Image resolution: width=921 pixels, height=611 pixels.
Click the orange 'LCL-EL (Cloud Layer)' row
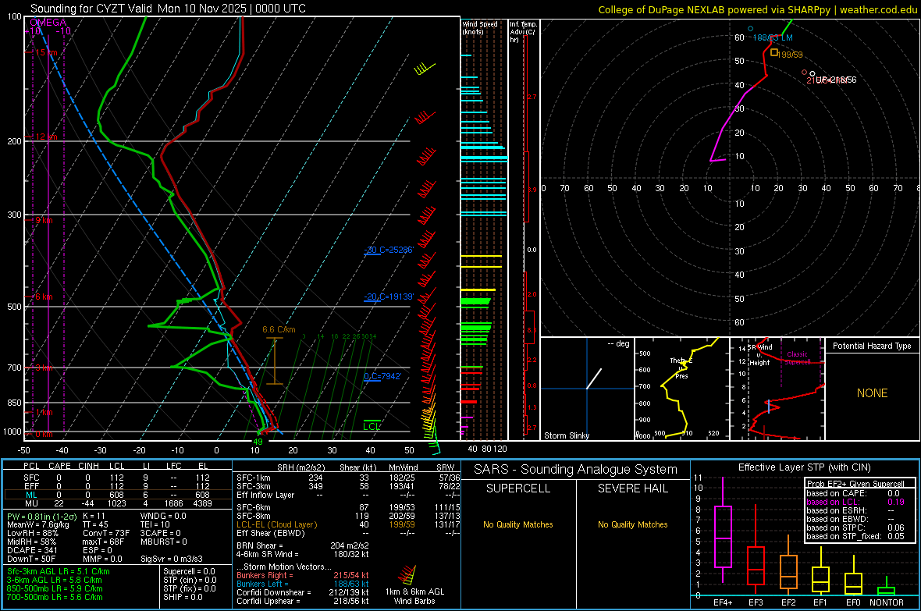pyautogui.click(x=348, y=524)
